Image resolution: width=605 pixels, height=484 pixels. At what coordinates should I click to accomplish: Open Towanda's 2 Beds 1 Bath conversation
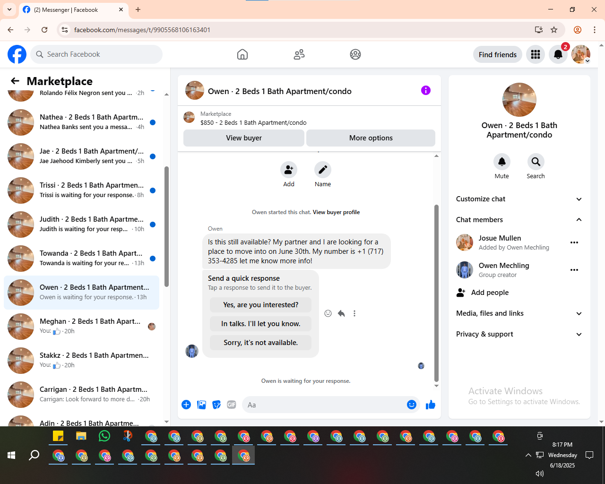(x=81, y=259)
